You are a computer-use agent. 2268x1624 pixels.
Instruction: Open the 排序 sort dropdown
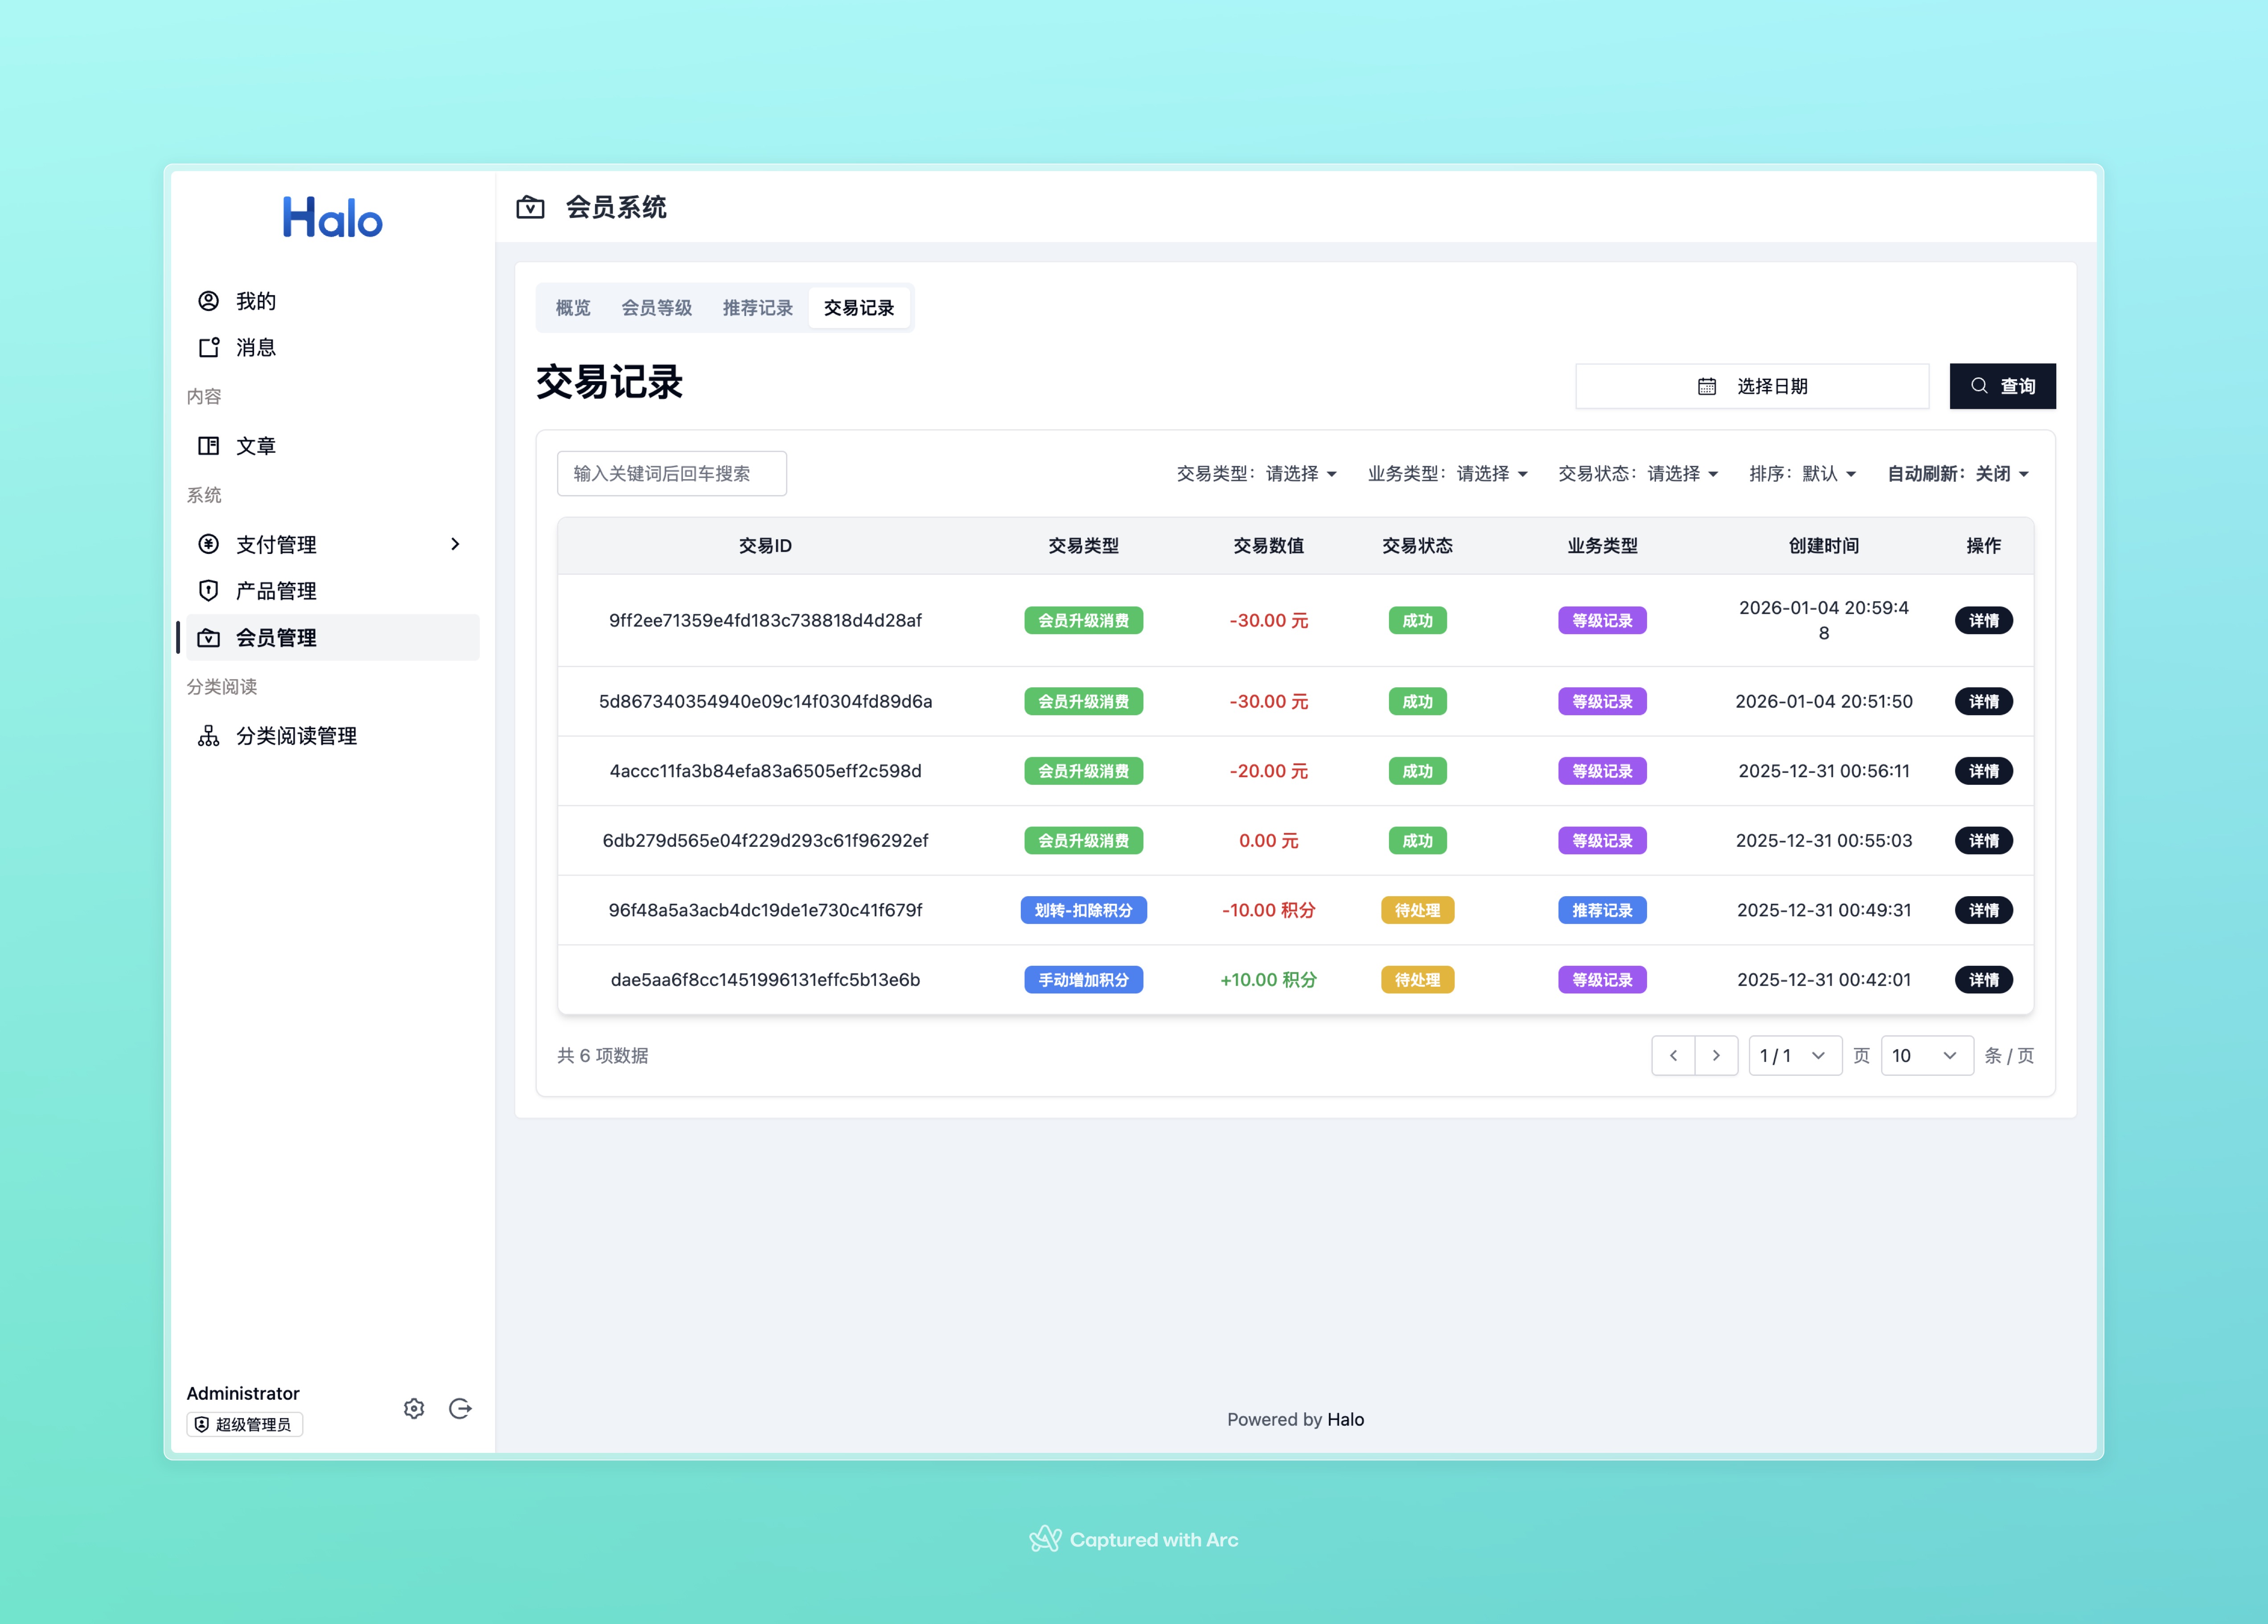point(1802,473)
